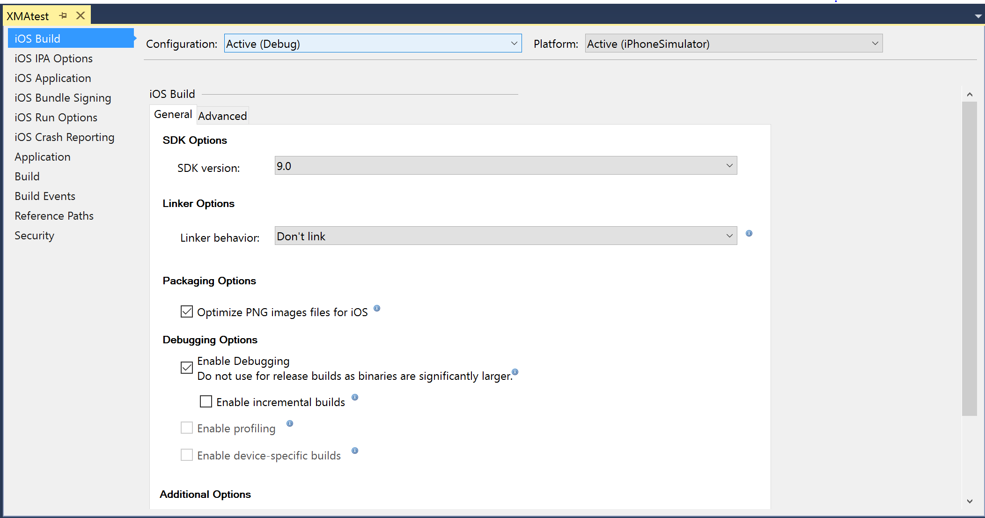Click info icon beside Enable incremental builds
This screenshot has height=518, width=985.
coord(355,397)
